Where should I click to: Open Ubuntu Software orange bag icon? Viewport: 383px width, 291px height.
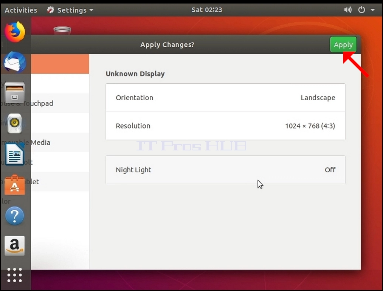point(15,185)
